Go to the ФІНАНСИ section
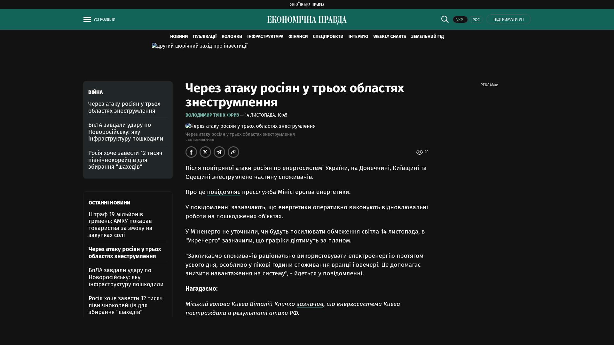The width and height of the screenshot is (614, 345). point(298,37)
